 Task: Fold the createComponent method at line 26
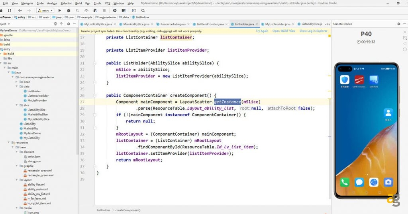point(95,95)
